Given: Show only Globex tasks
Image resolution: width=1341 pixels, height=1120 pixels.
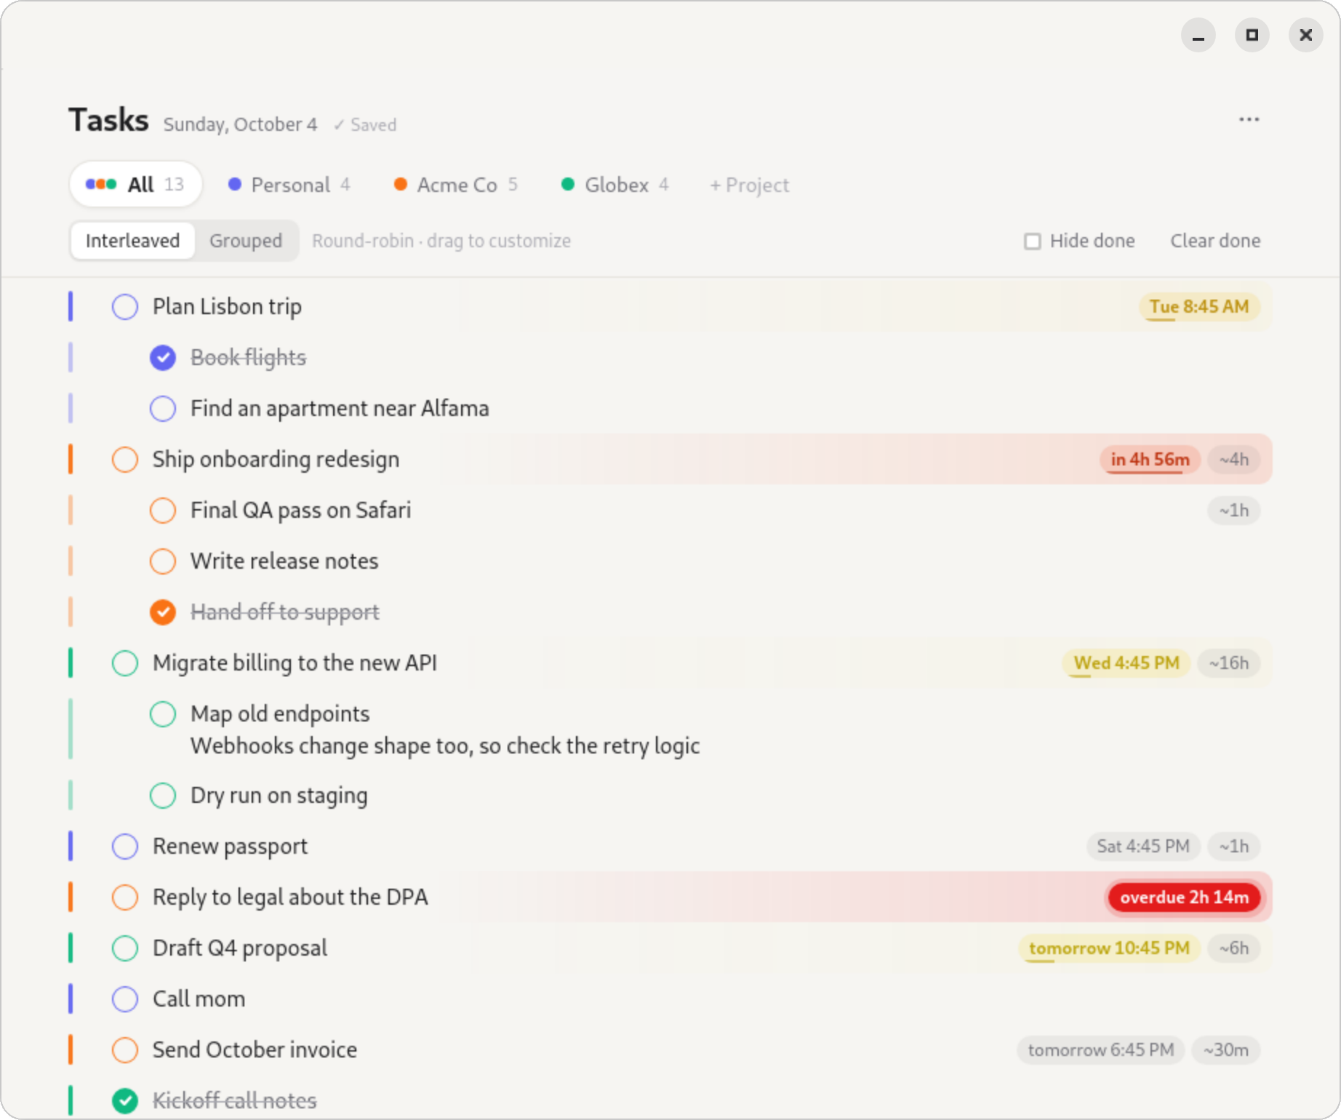Looking at the screenshot, I should [x=615, y=185].
